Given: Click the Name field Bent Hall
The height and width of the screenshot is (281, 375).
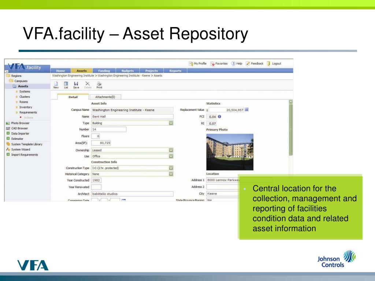Looking at the screenshot, I should tap(132, 117).
